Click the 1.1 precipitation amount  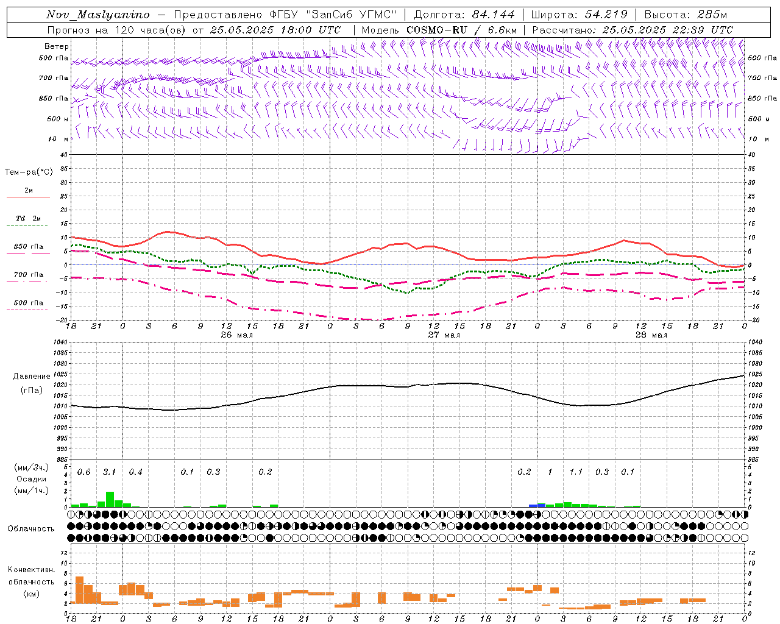(x=576, y=472)
